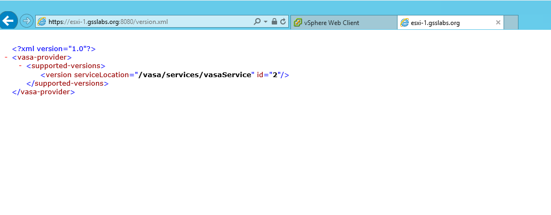Click the search magnifier in address bar
The image size is (551, 215).
[x=257, y=22]
